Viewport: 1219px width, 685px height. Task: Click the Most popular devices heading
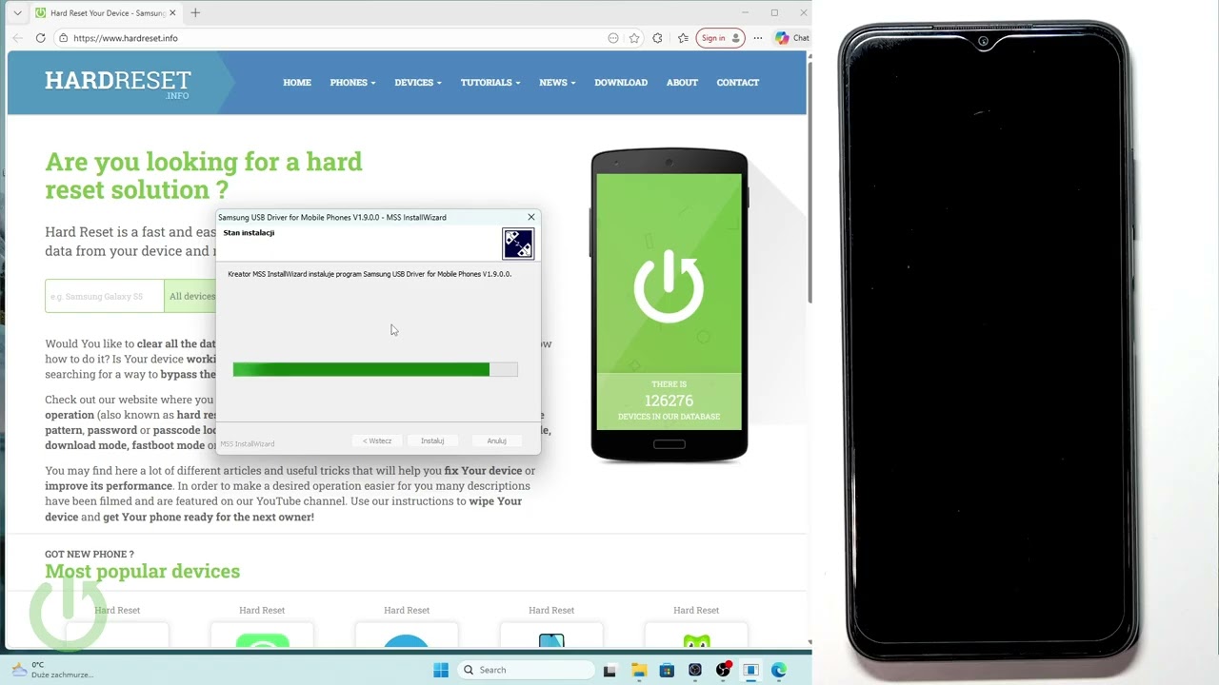[142, 571]
